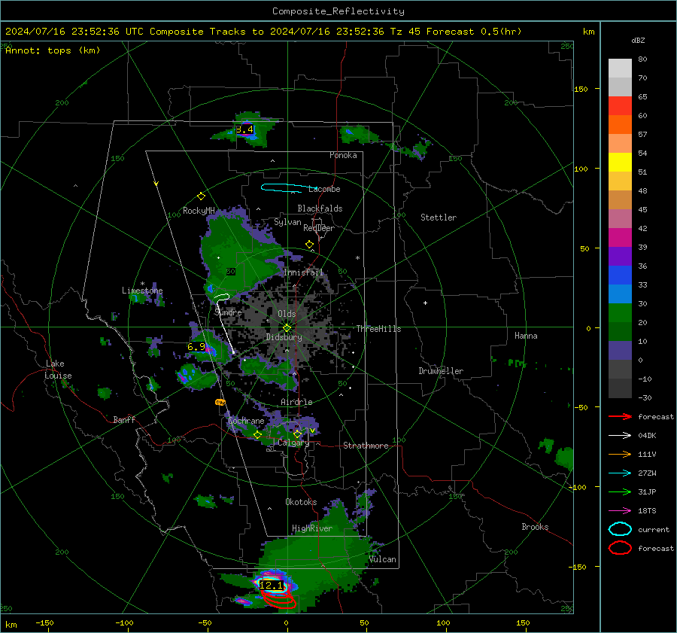Click the Banff city label
This screenshot has width=677, height=633.
[x=124, y=420]
